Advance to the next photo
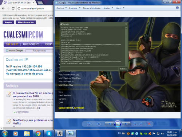 coord(126,124)
